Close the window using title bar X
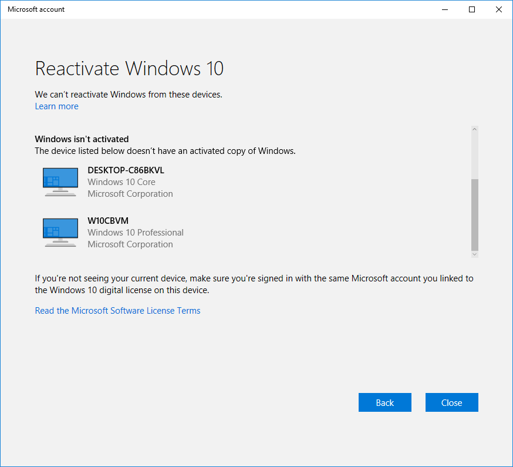The width and height of the screenshot is (513, 467). tap(499, 9)
